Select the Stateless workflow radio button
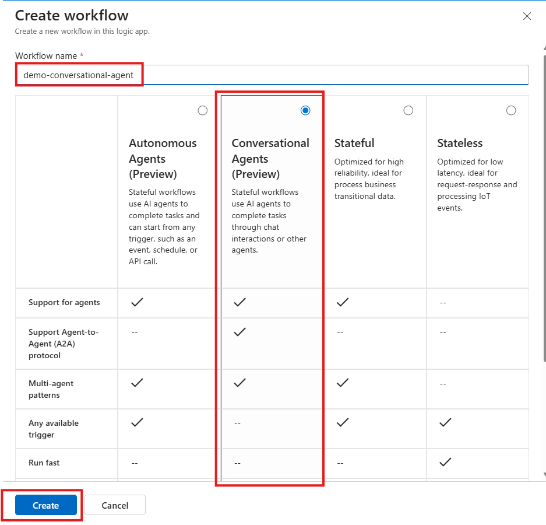Image resolution: width=546 pixels, height=525 pixels. point(511,110)
